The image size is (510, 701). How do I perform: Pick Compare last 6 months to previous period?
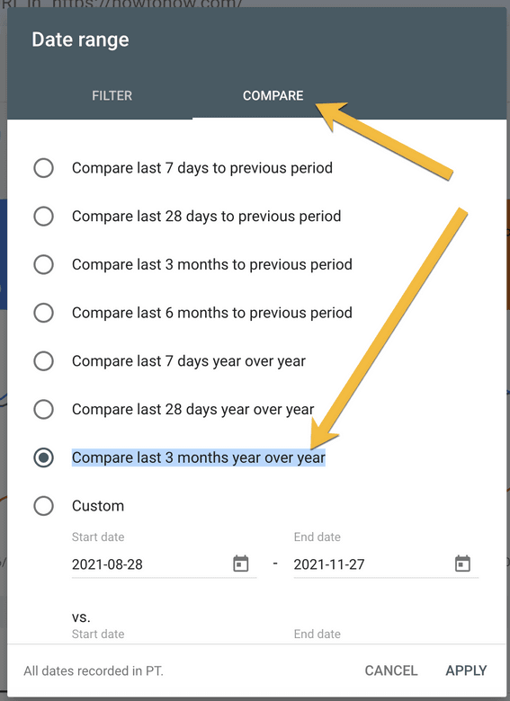(x=43, y=313)
